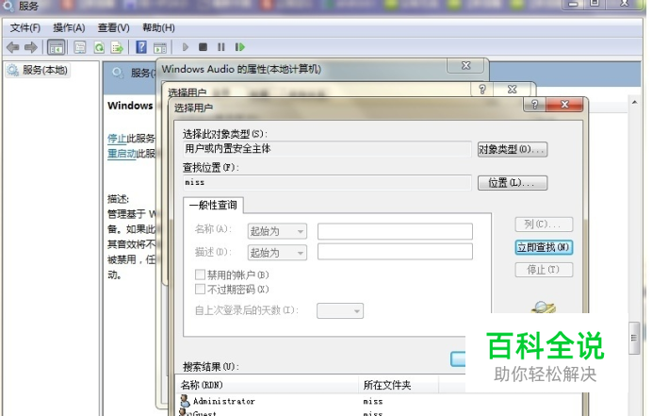652x416 pixels.
Task: Stop the service with the square icon
Action: coord(203,47)
